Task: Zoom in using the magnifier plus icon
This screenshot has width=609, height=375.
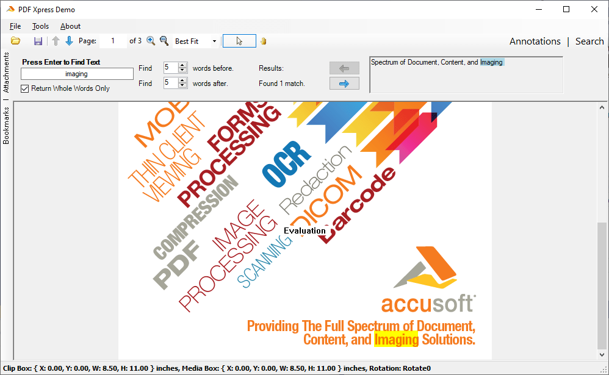Action: coord(150,41)
